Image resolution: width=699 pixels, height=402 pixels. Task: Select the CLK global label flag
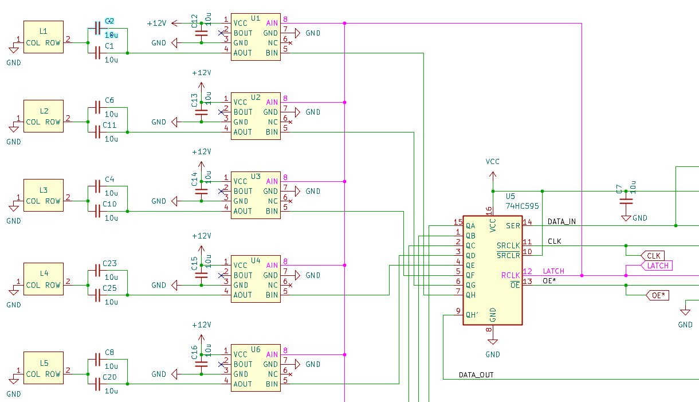coord(653,256)
